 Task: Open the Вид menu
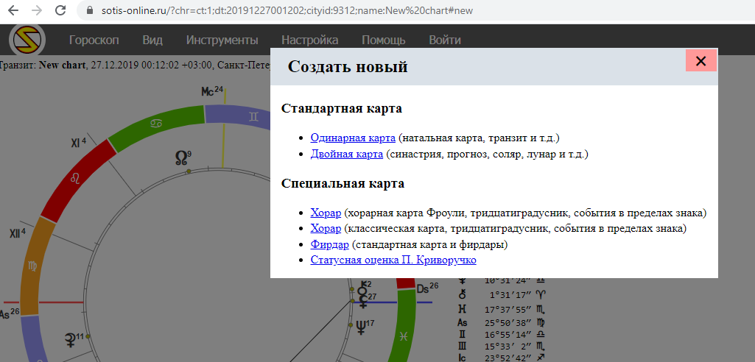coord(152,40)
